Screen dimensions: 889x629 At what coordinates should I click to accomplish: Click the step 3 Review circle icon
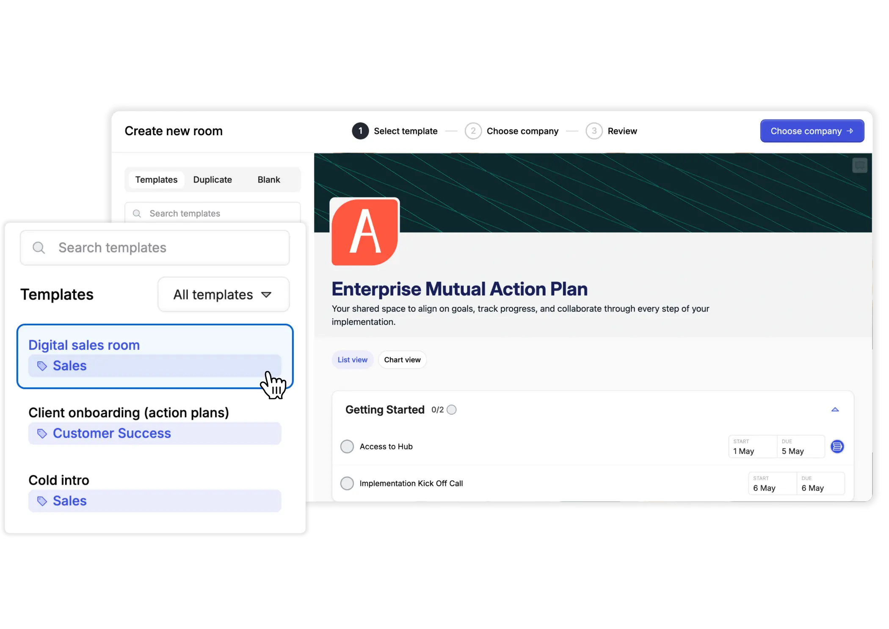click(594, 131)
